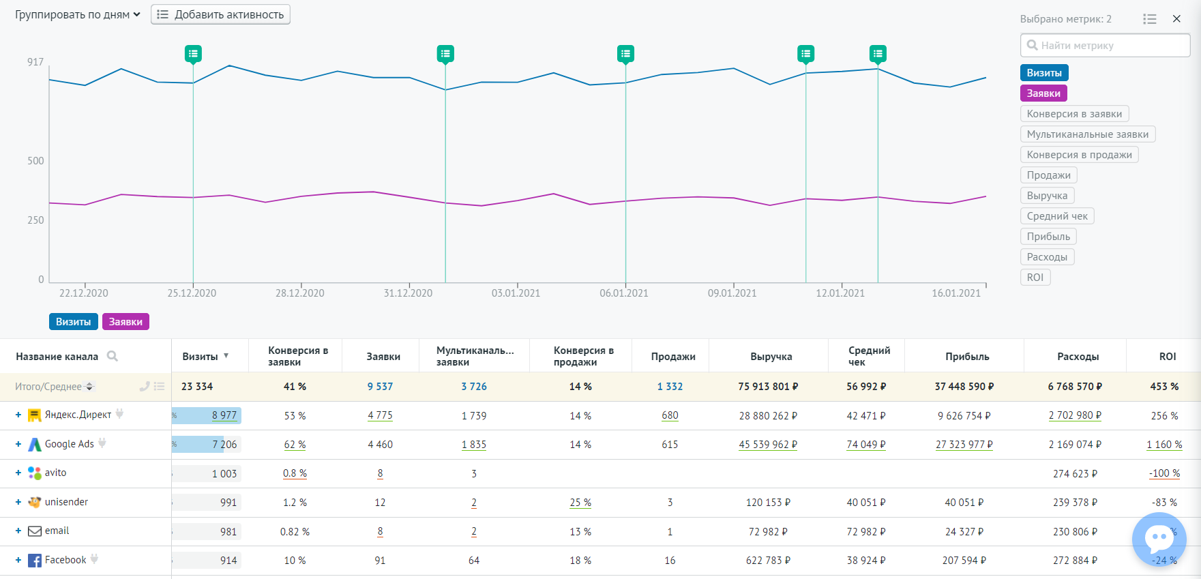Click the email envelope icon
1201x579 pixels.
click(34, 531)
